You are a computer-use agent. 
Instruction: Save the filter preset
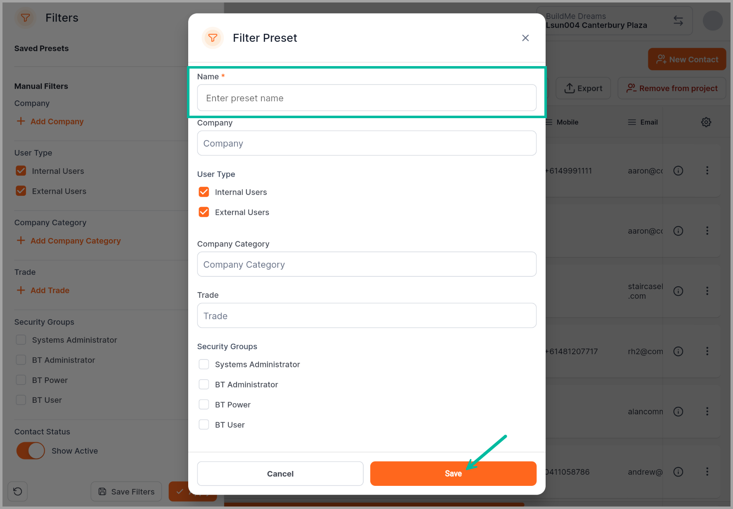click(453, 473)
